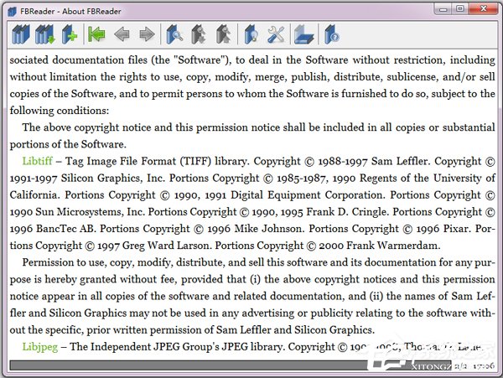Click the Rotate Text toolbar icon
Screen dimensions: 503x378
click(x=303, y=34)
